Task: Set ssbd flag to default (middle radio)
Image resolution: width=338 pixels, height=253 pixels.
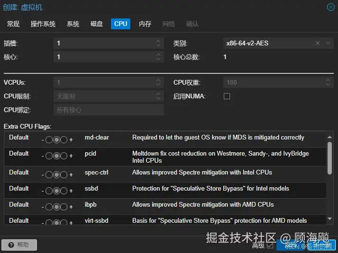Action: point(56,191)
